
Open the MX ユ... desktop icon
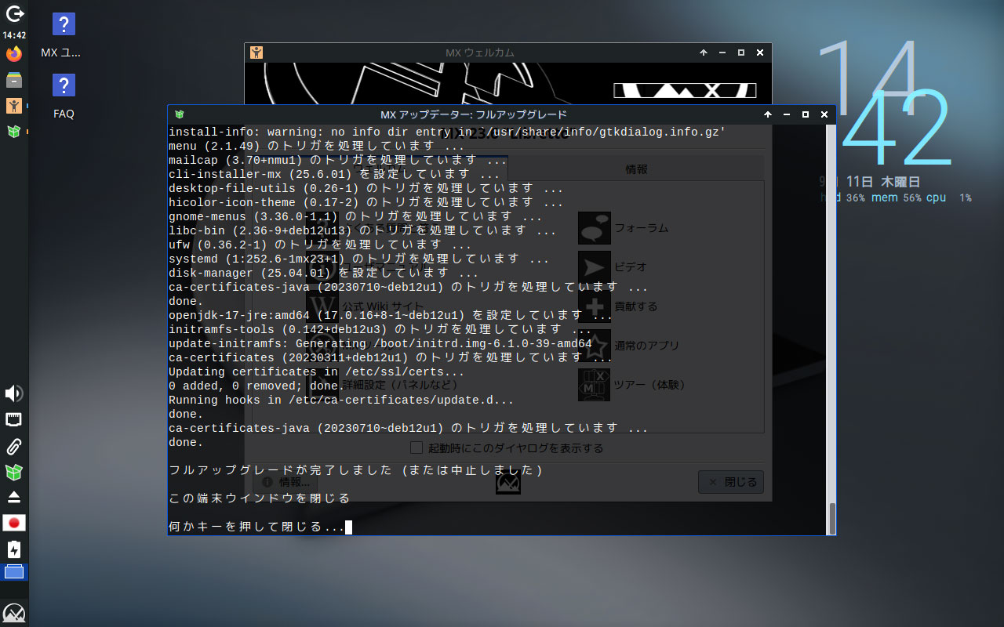(x=64, y=35)
